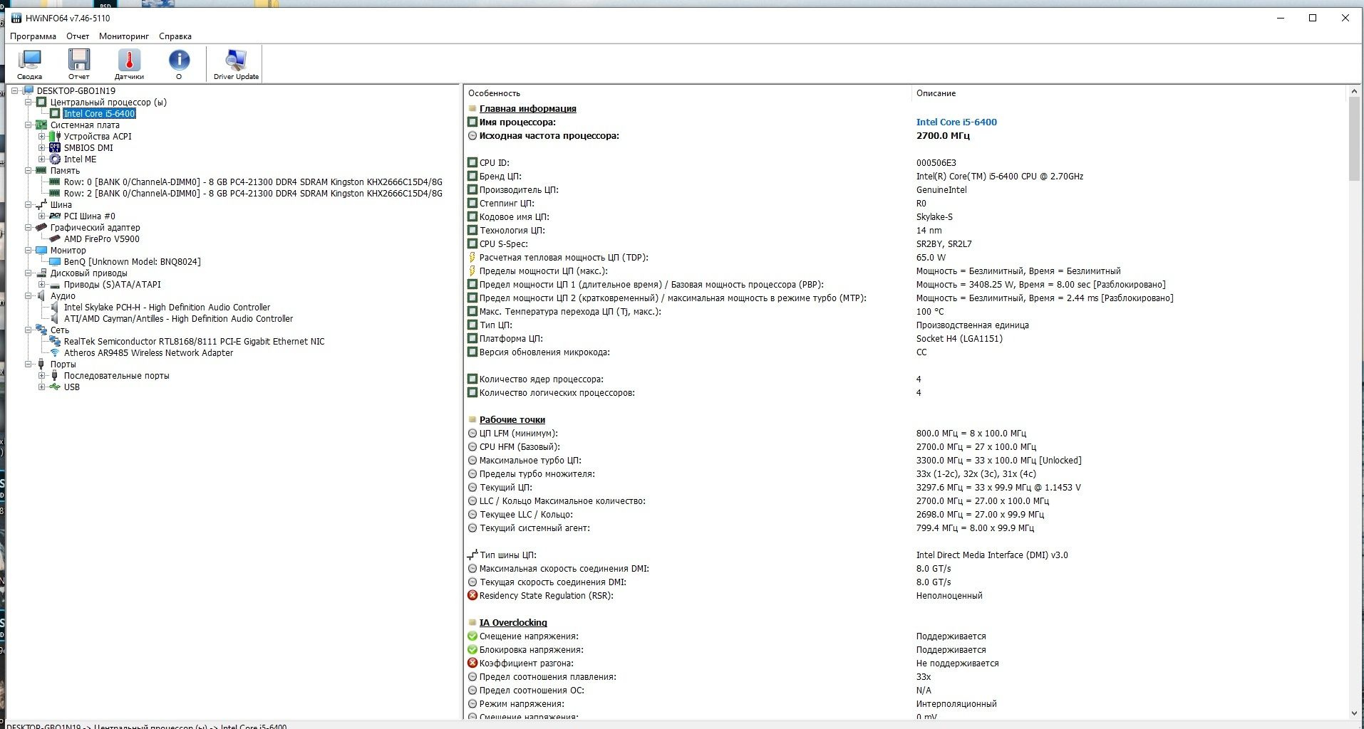Click the details pane scroll down arrow
Screen dimensions: 1364x729
coord(1354,713)
